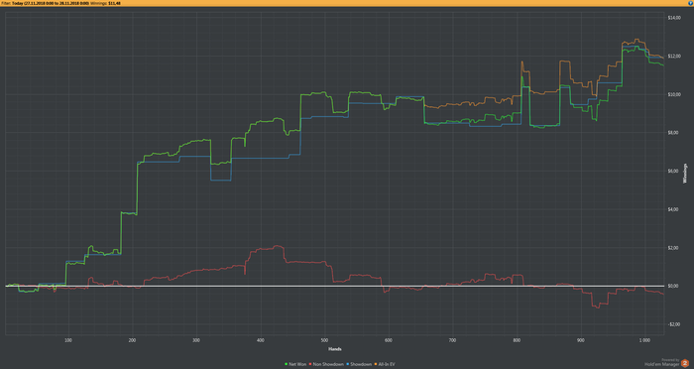The width and height of the screenshot is (694, 369).
Task: Click the Powered by Hold'em Manager text
Action: tap(662, 362)
